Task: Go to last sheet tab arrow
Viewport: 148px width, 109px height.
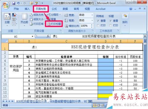Action: [12, 101]
